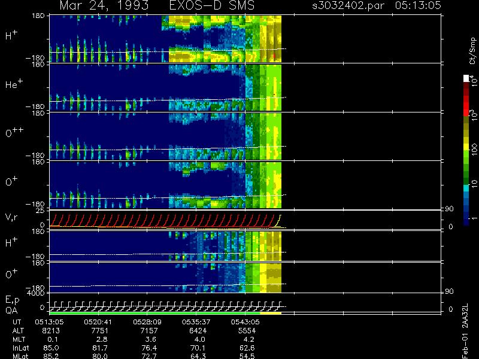This screenshot has width=479, height=359.
Task: Click the '25' axis label of V,r
Action: [41, 211]
